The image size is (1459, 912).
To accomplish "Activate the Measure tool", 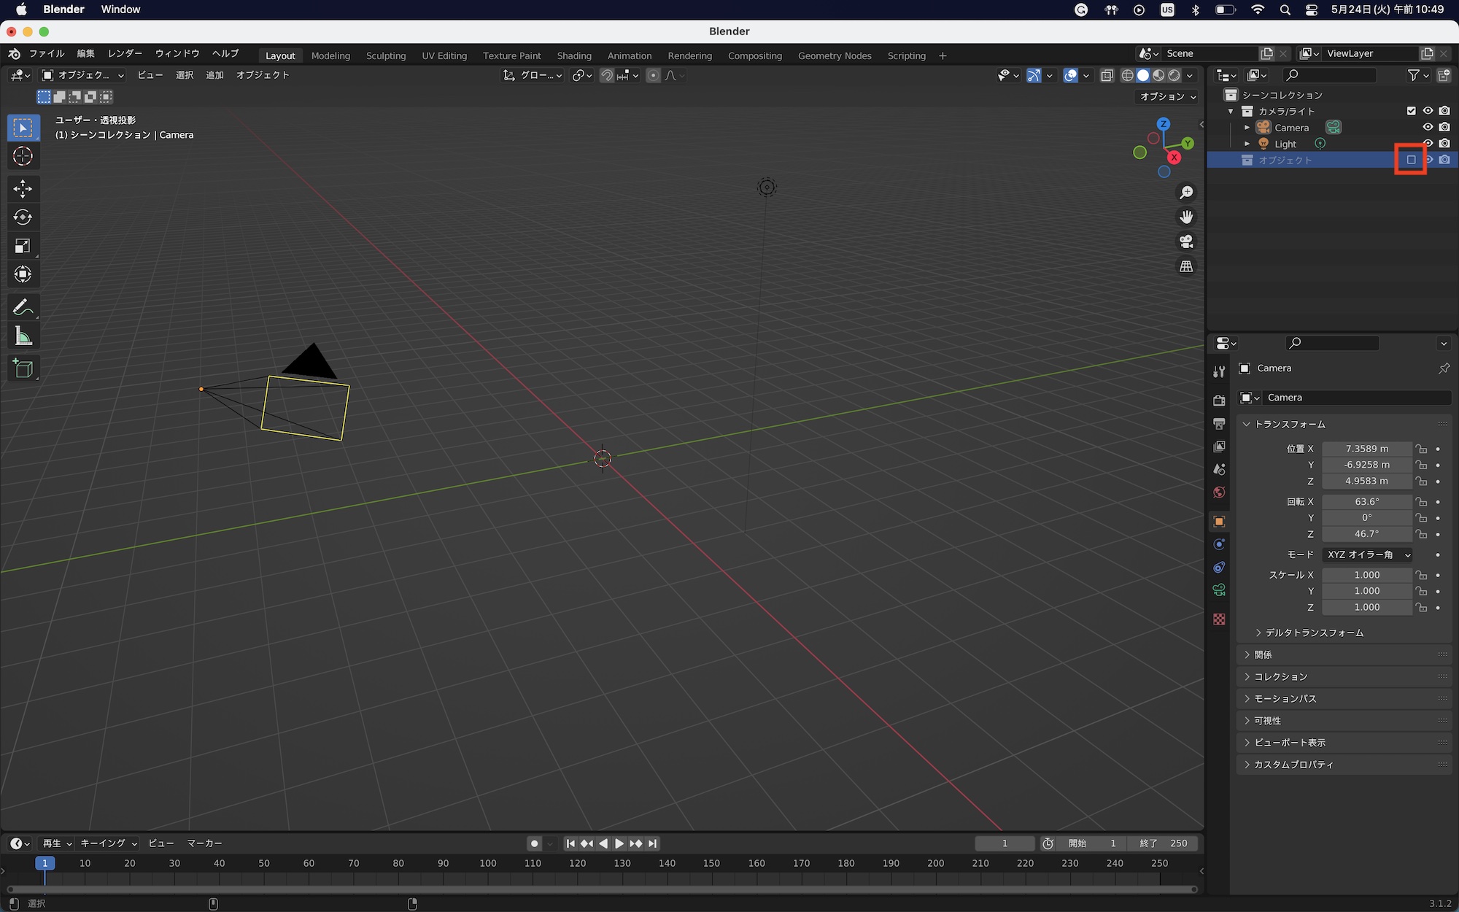I will click(23, 336).
